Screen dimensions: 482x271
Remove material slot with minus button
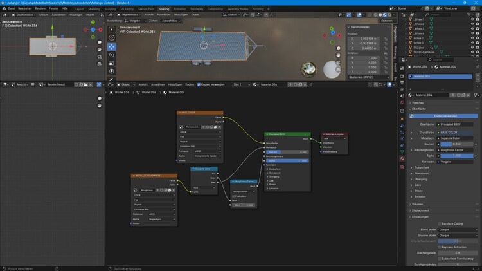tap(478, 80)
